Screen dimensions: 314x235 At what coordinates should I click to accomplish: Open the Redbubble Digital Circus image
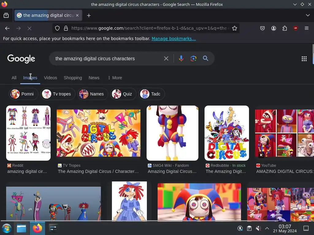tap(227, 133)
